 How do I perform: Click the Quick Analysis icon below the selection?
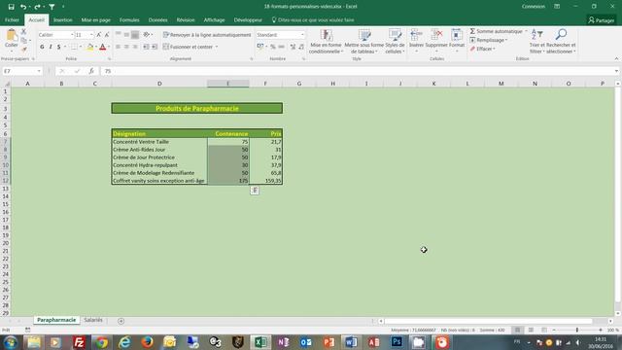[255, 191]
